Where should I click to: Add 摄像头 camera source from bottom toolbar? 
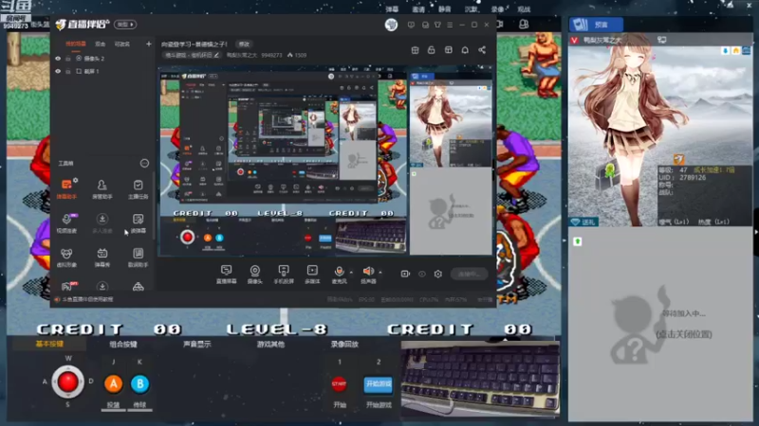coord(254,274)
